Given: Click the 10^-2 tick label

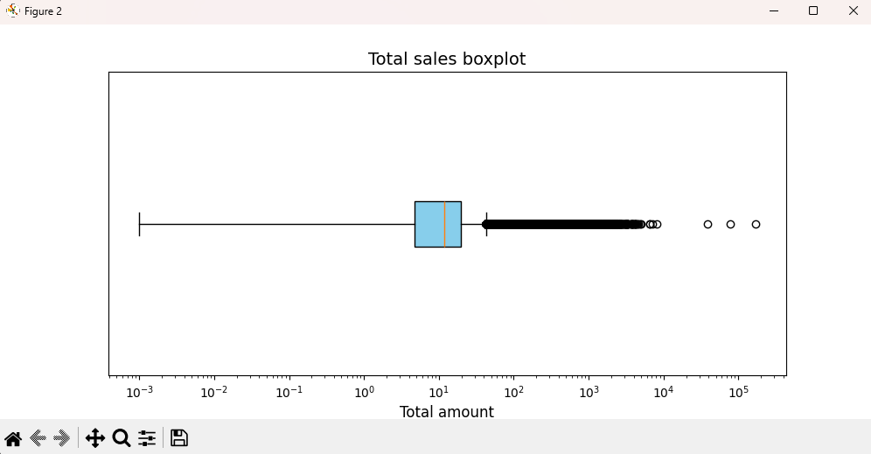Looking at the screenshot, I should 214,392.
